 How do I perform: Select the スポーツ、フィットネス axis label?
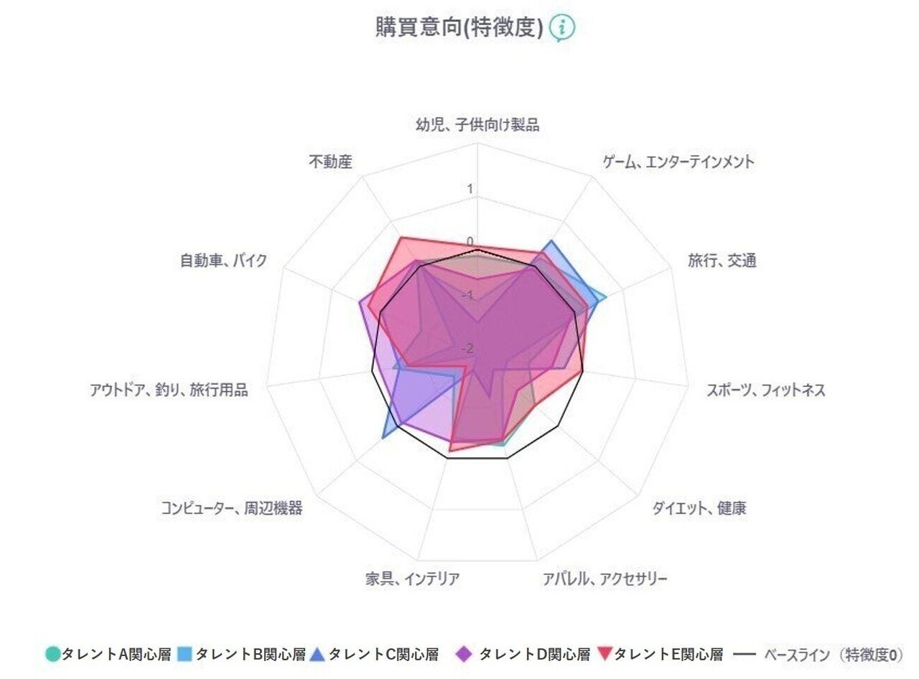pos(765,390)
